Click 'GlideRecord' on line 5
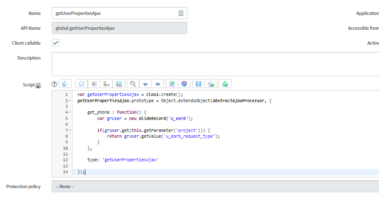Viewport: 379px width, 203px height. pyautogui.click(x=152, y=118)
